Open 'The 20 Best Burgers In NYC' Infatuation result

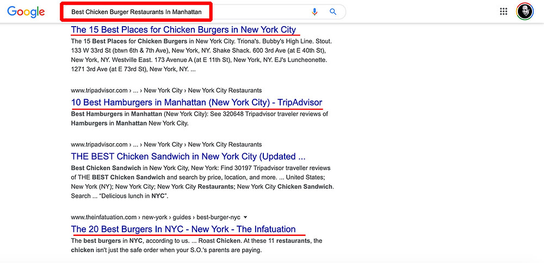(x=183, y=229)
